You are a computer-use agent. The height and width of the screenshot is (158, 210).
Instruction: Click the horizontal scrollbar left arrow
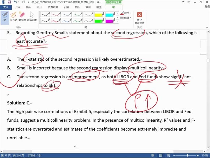[x=2, y=151]
